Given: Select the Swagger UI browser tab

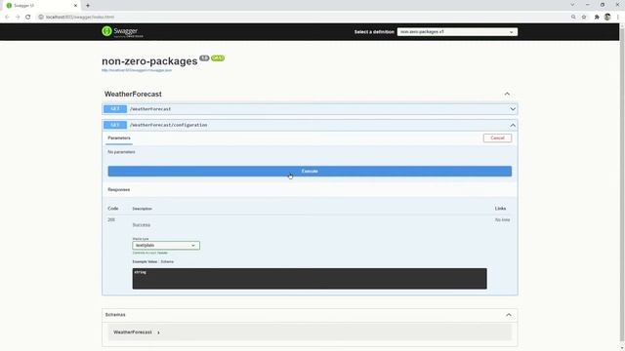Looking at the screenshot, I should pyautogui.click(x=40, y=6).
